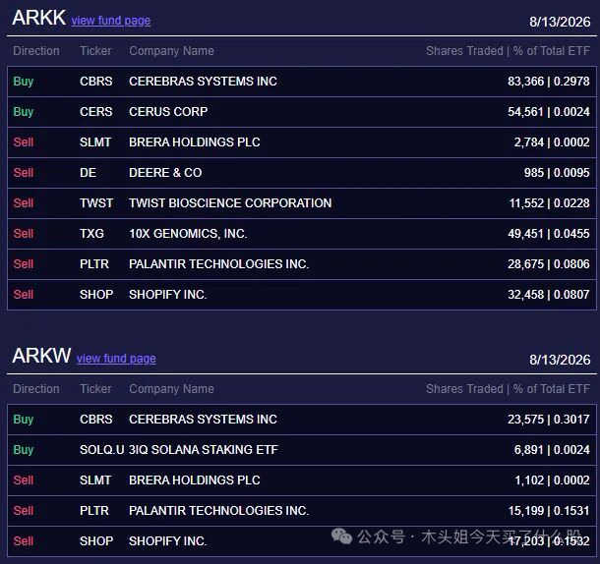Click the Ticker column header in ARKK table
Screen dimensions: 600x564
click(95, 51)
